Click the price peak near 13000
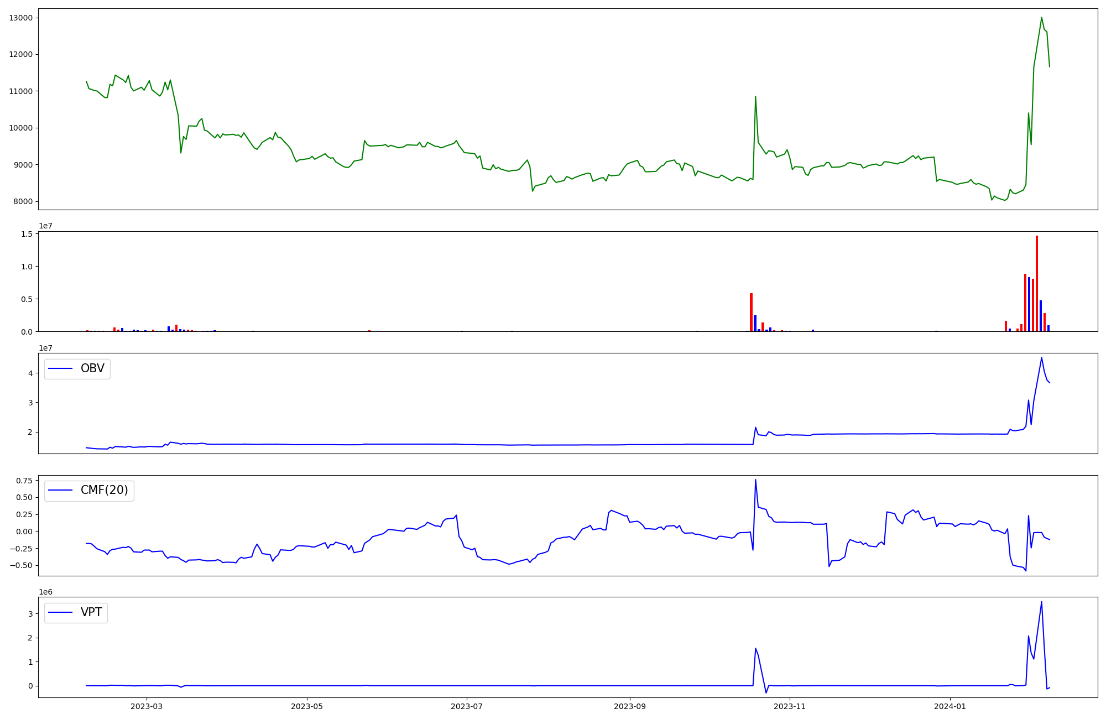 pos(1041,18)
